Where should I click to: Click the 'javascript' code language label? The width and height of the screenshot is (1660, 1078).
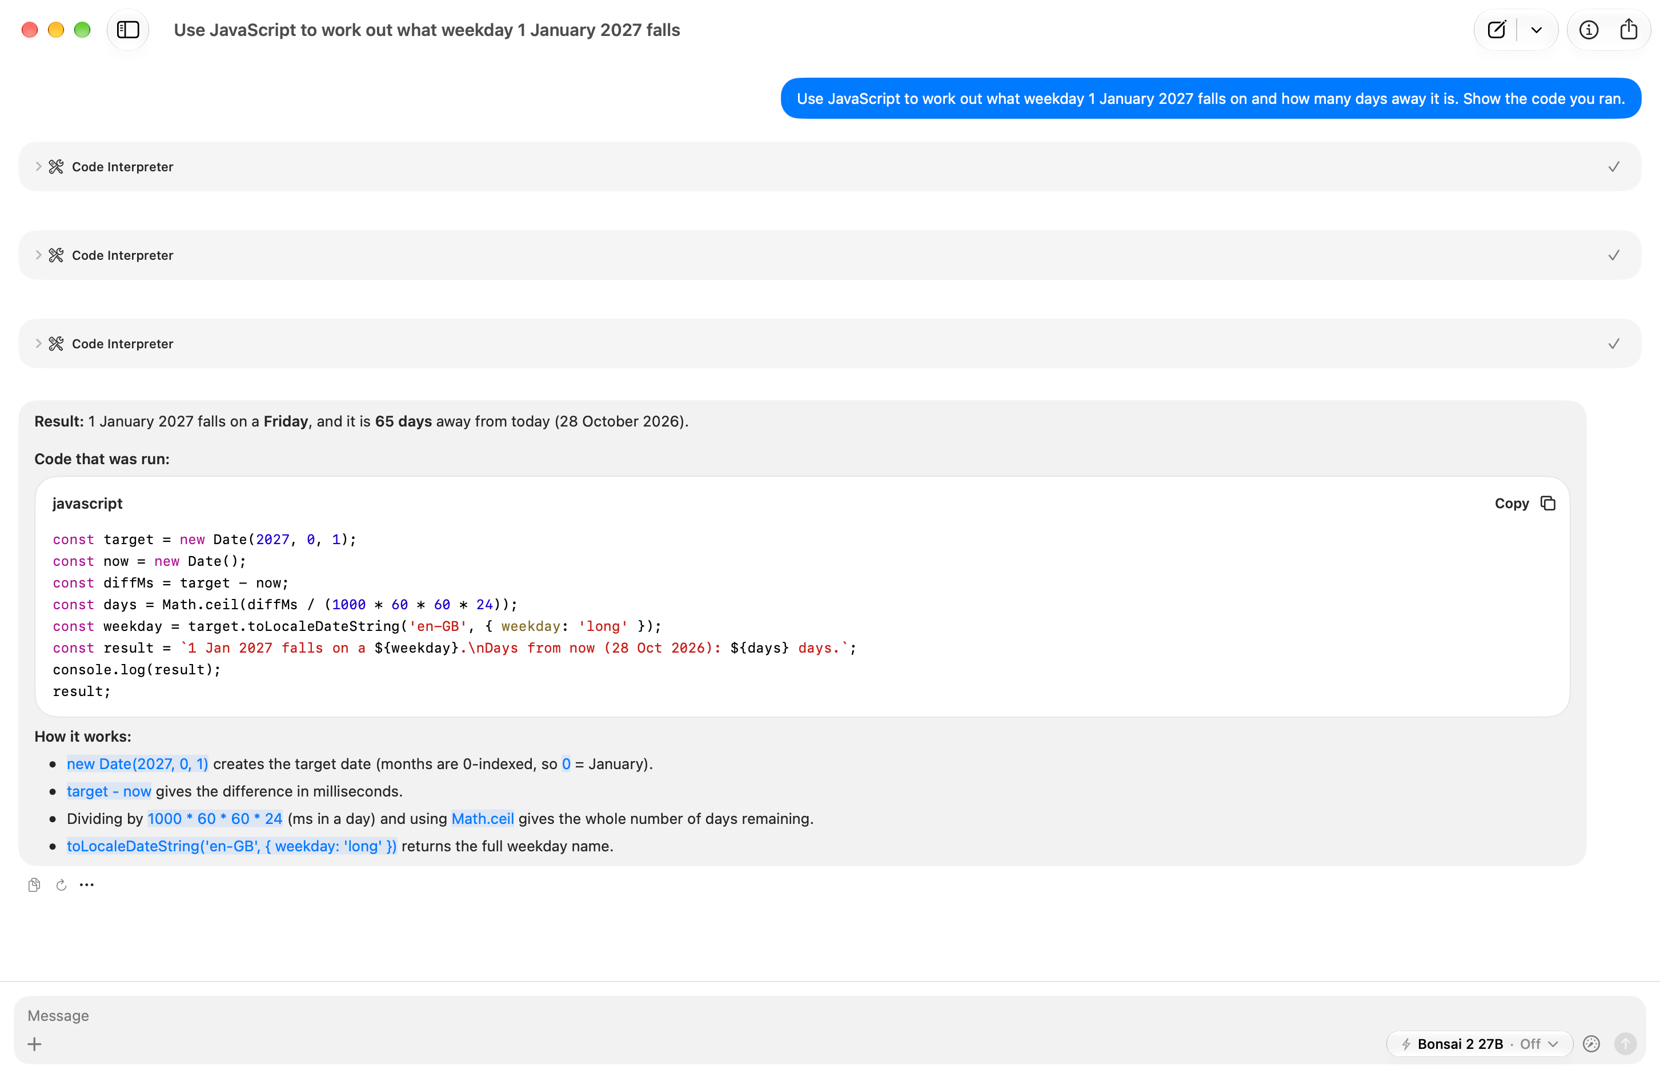(87, 504)
